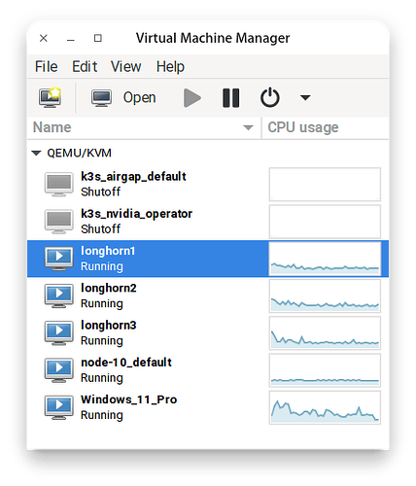This screenshot has width=416, height=486.
Task: Select k3s_nvidia_operator VM name
Action: point(136,214)
